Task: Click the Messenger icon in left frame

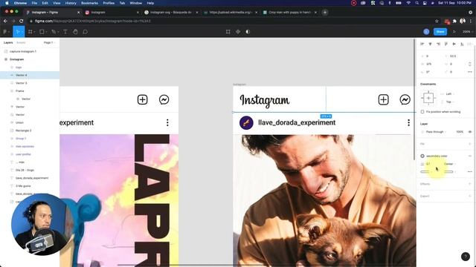Action: pos(164,99)
